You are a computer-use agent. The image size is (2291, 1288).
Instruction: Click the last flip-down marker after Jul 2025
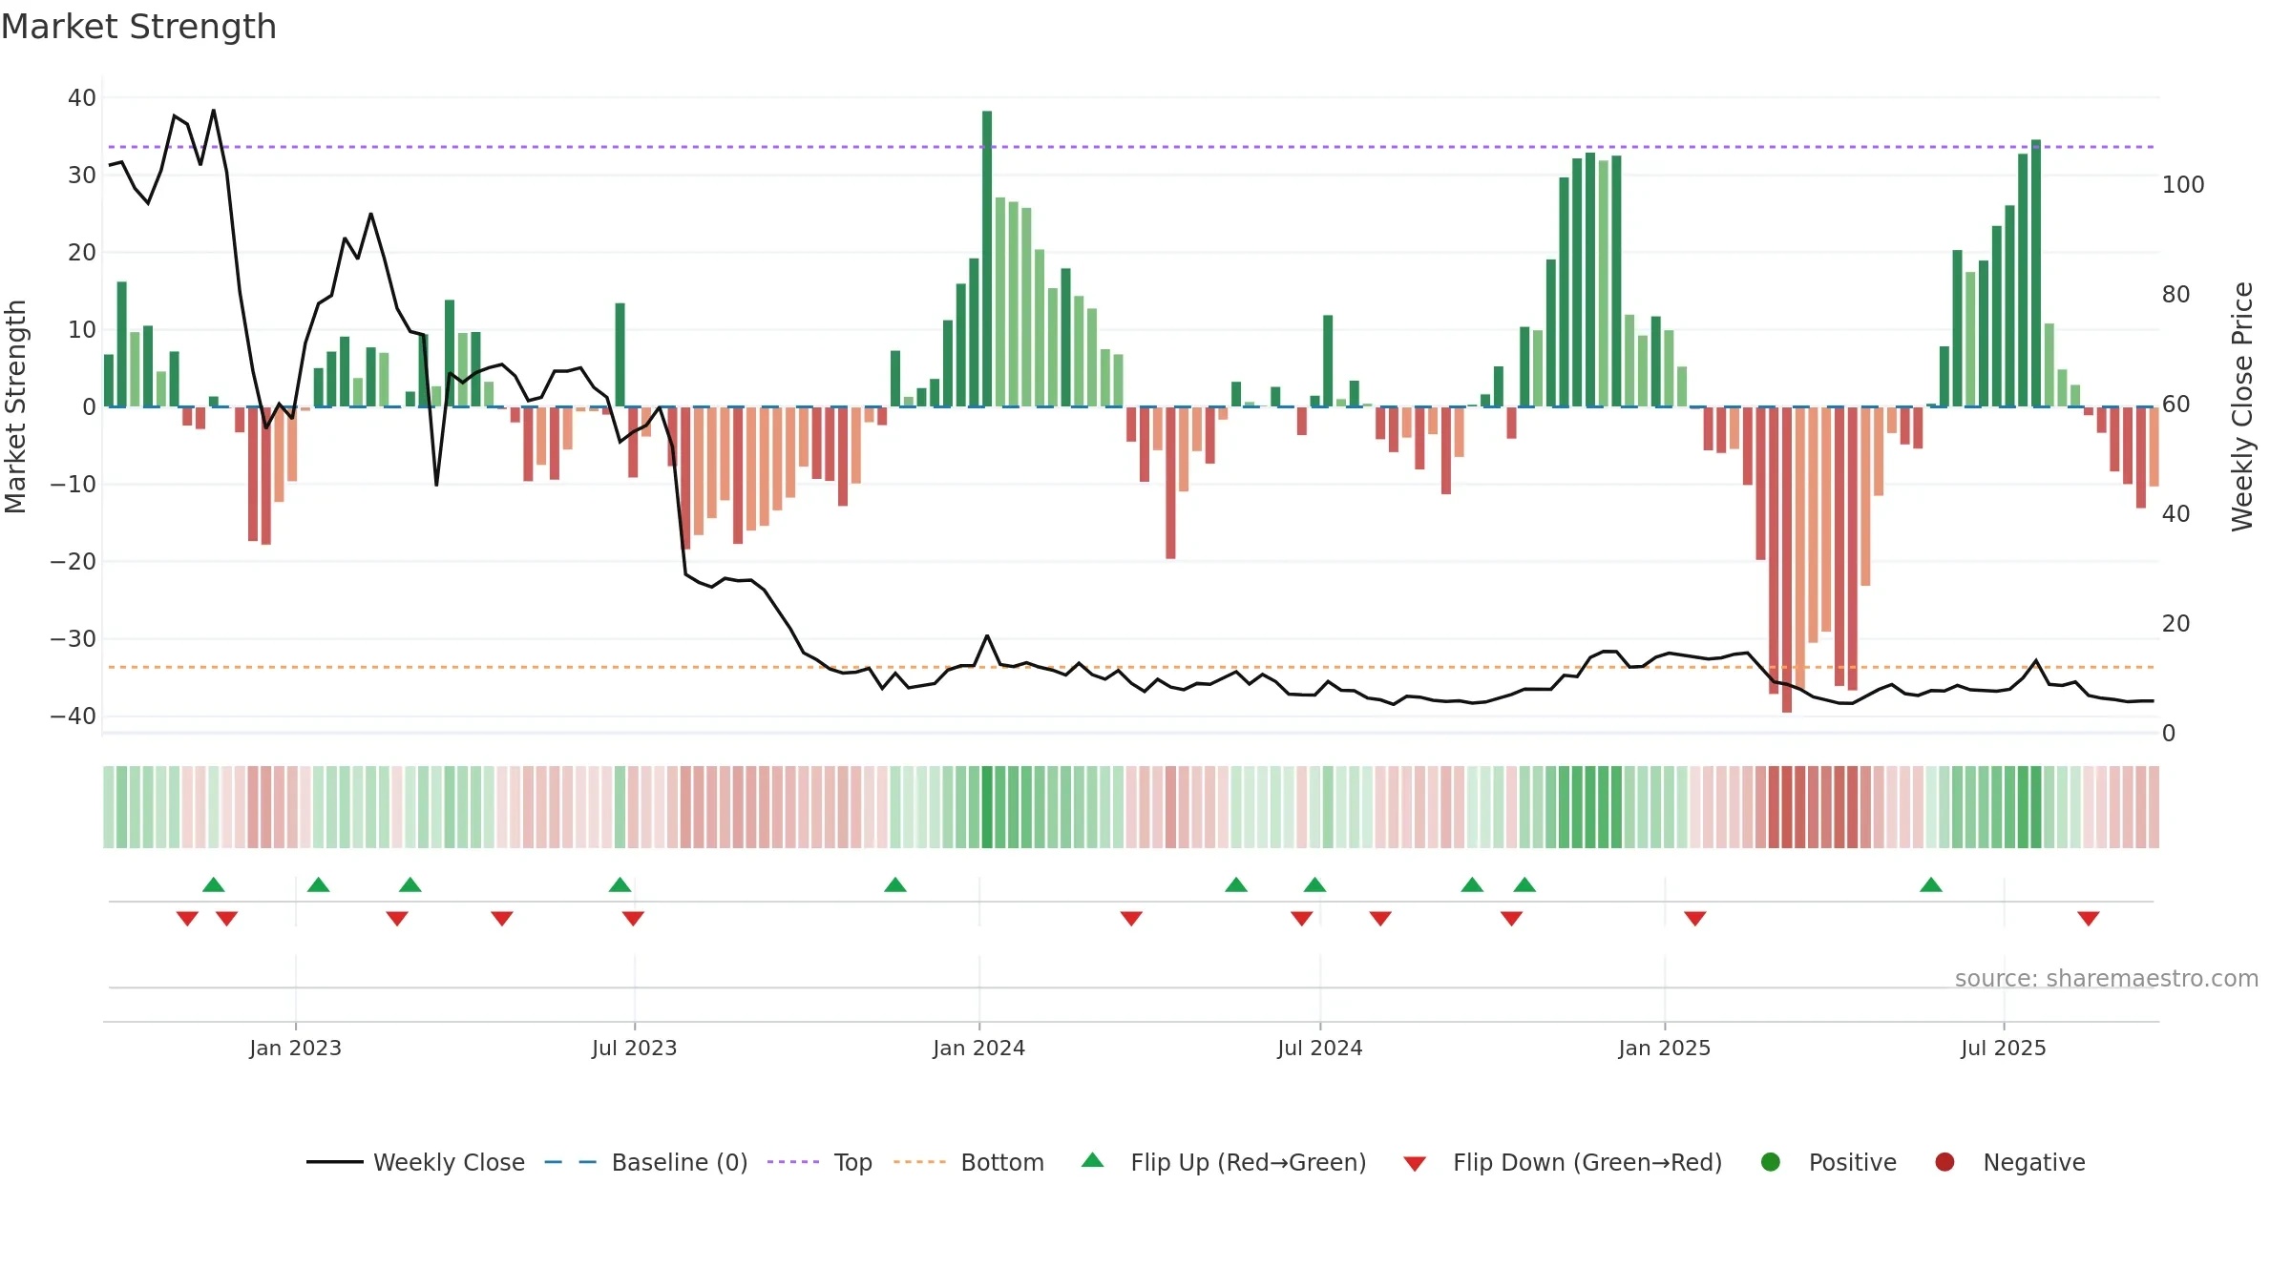point(2089,919)
